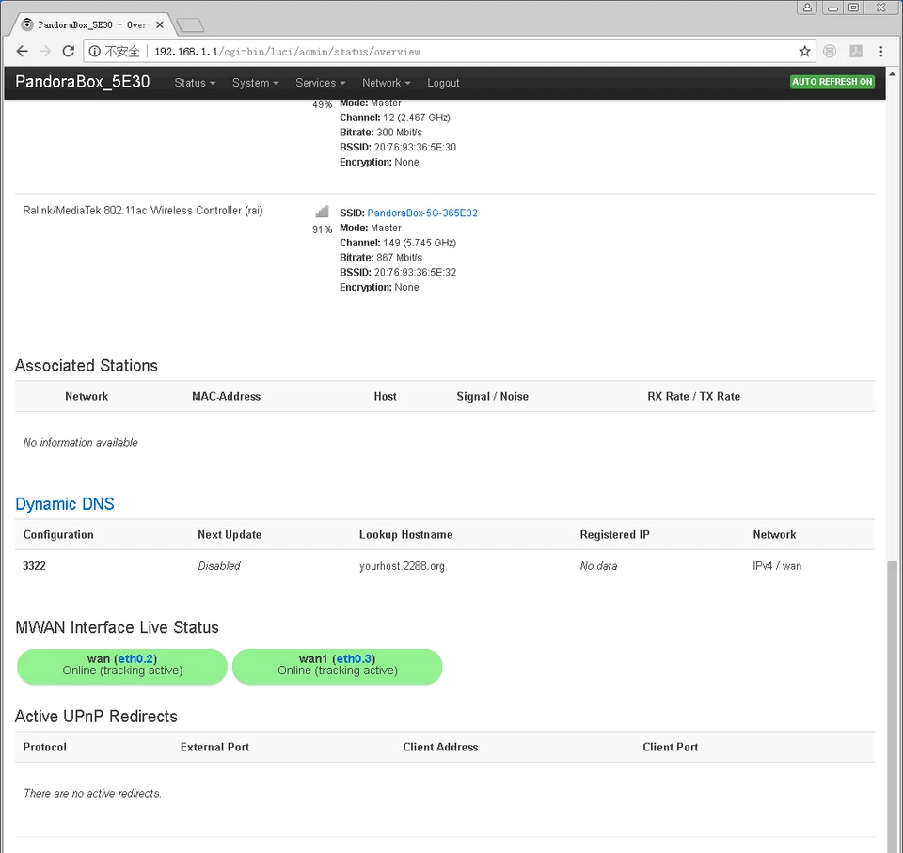
Task: Open the Dynamic DNS heading link
Action: 65,503
